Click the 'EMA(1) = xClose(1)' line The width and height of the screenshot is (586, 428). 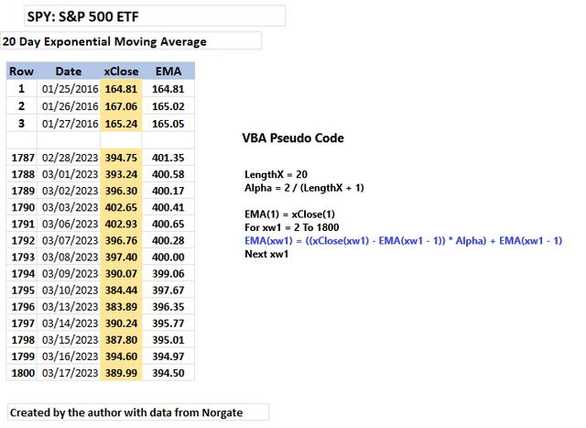[x=289, y=214]
